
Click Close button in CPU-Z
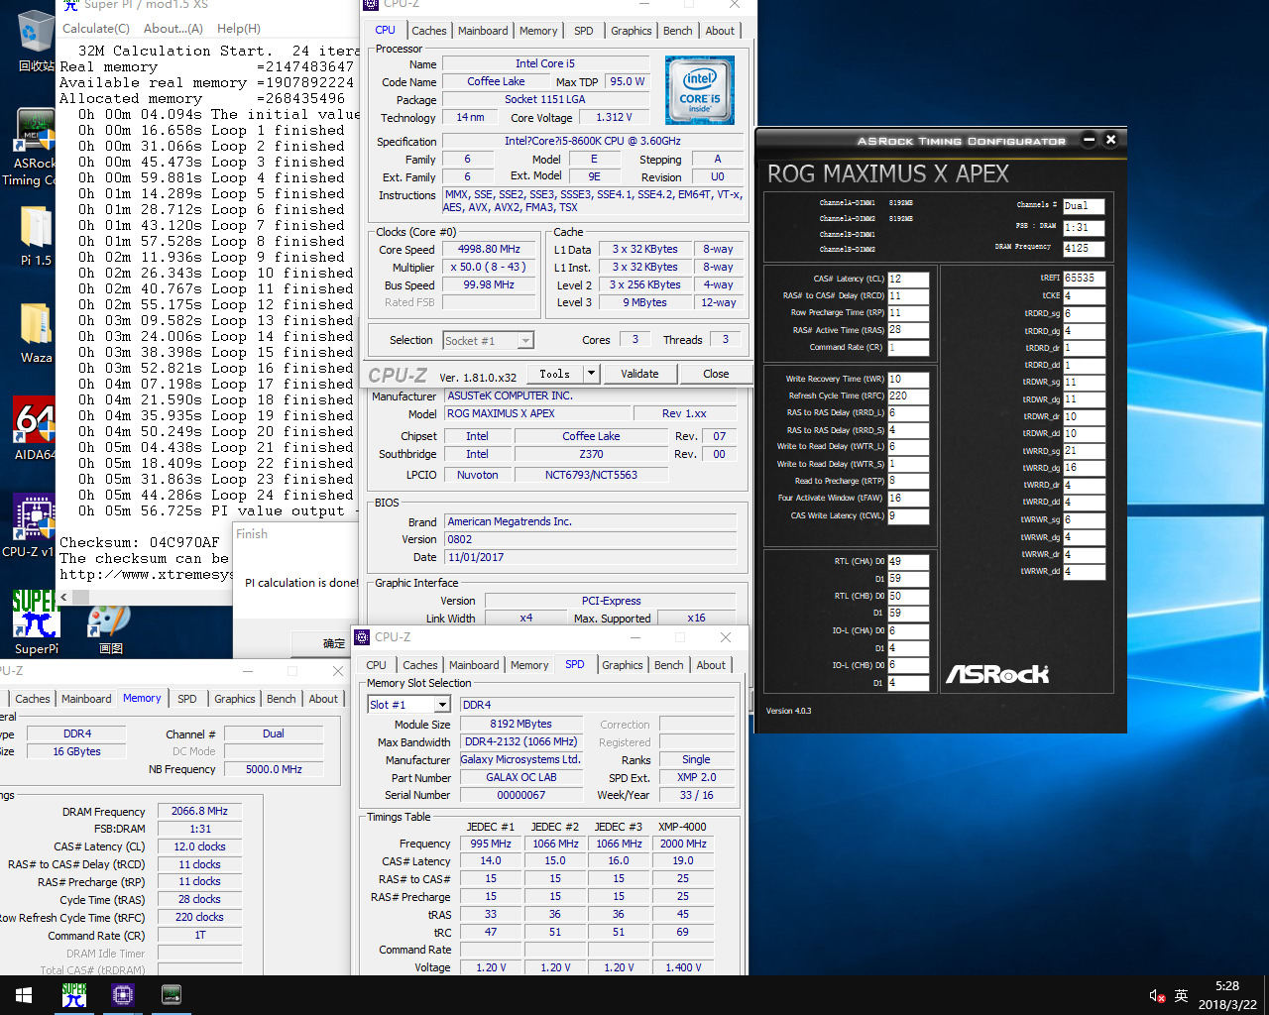tap(716, 374)
